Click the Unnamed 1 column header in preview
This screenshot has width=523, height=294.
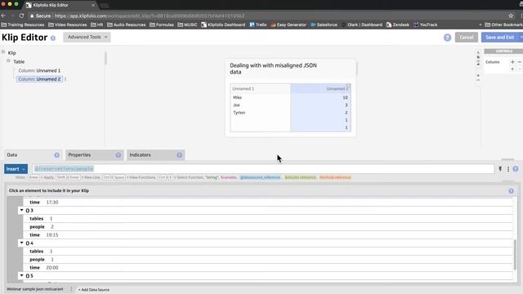click(x=260, y=89)
